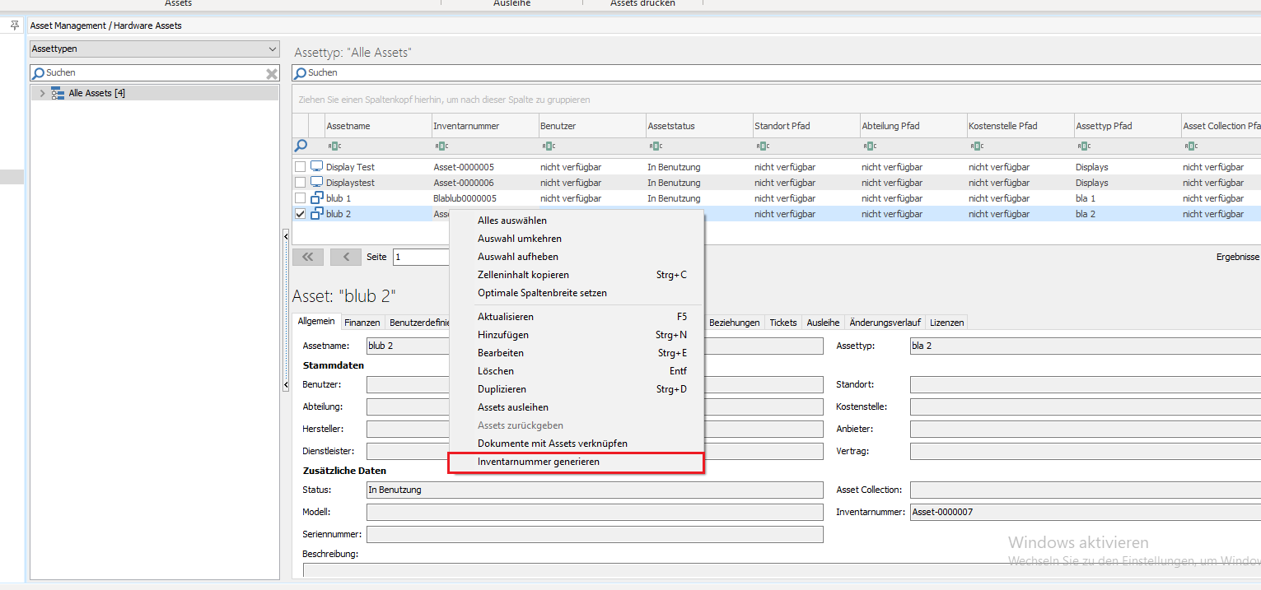The width and height of the screenshot is (1261, 590).
Task: Click the first-page navigation button
Action: (x=307, y=257)
